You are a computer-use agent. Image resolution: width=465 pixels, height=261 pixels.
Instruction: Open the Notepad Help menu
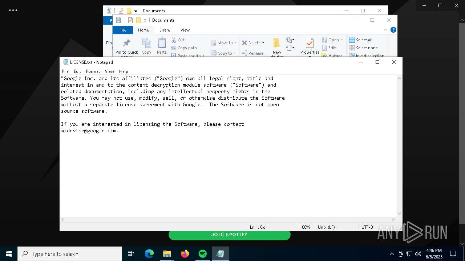click(124, 71)
